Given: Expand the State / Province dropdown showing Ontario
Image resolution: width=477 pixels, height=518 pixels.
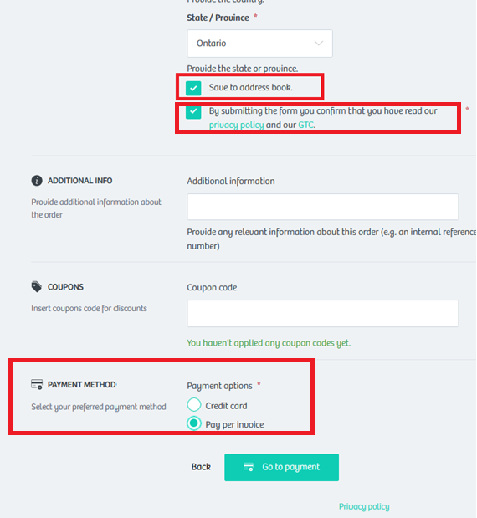Looking at the screenshot, I should tap(259, 44).
